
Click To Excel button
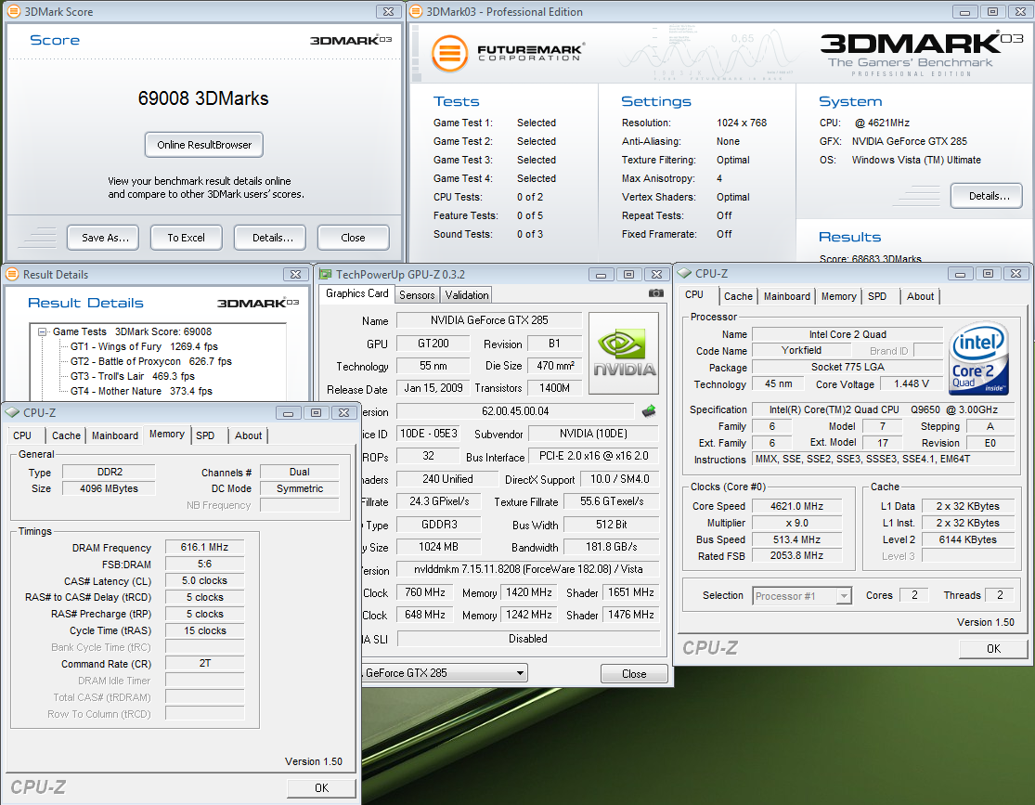pos(187,238)
